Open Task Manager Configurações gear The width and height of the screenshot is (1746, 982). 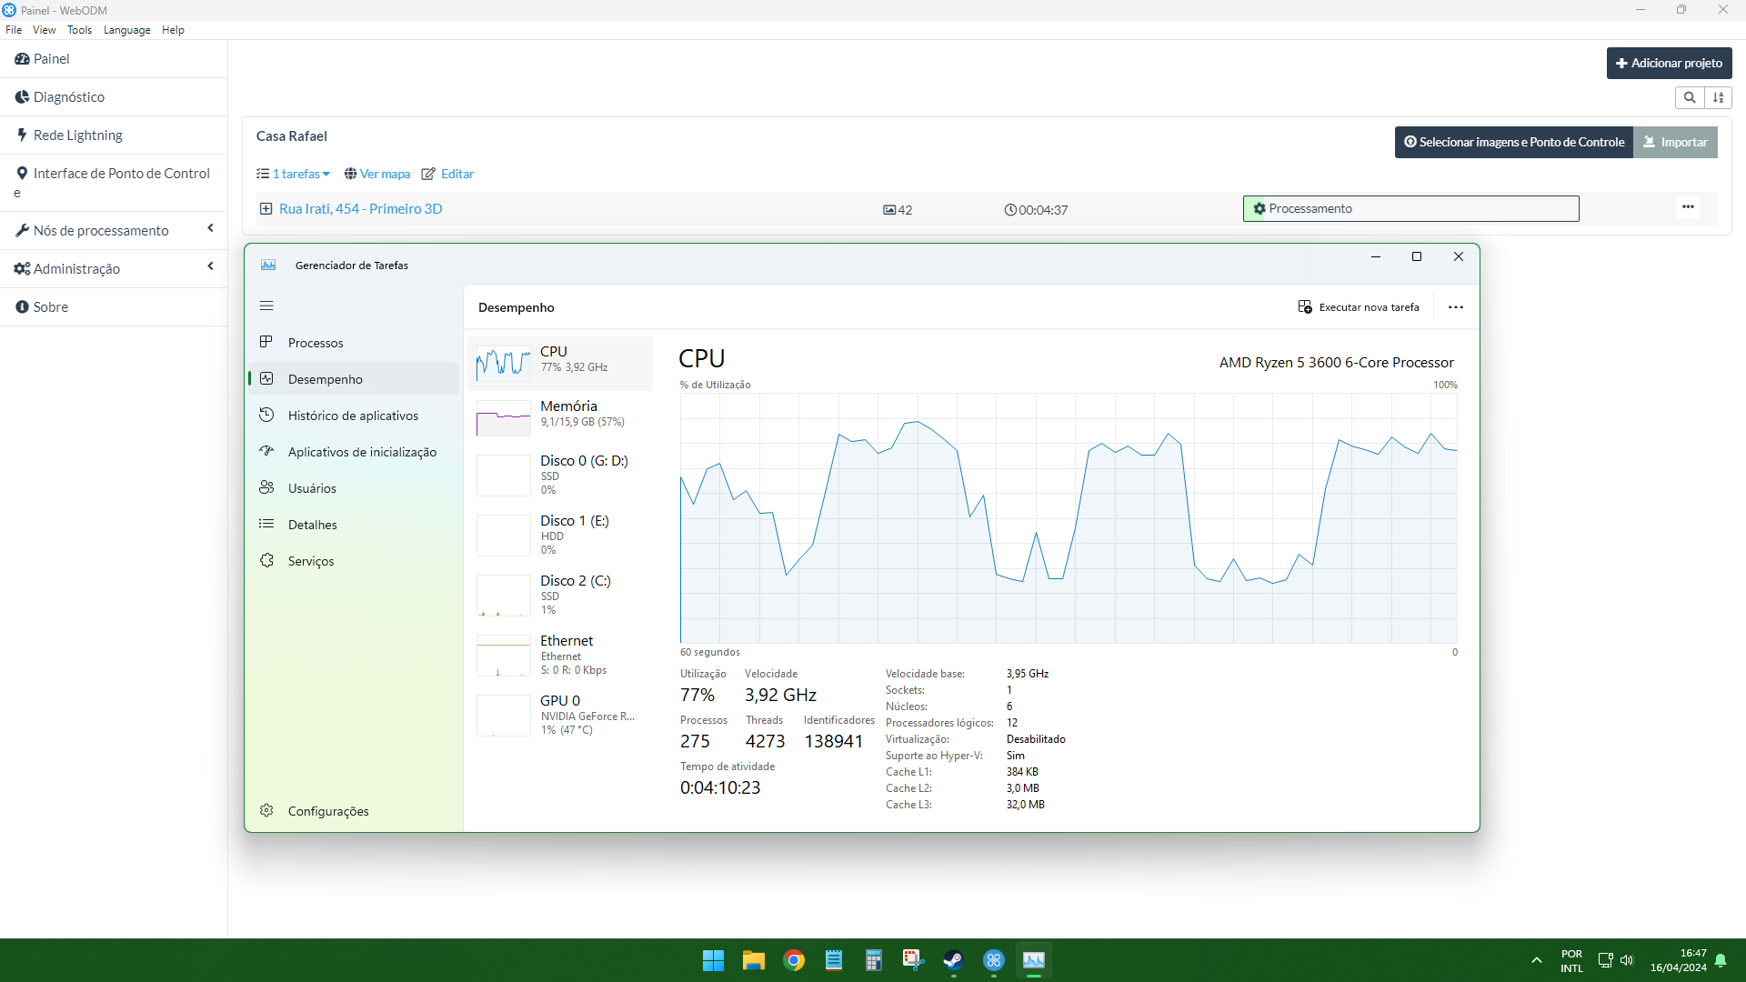click(266, 810)
